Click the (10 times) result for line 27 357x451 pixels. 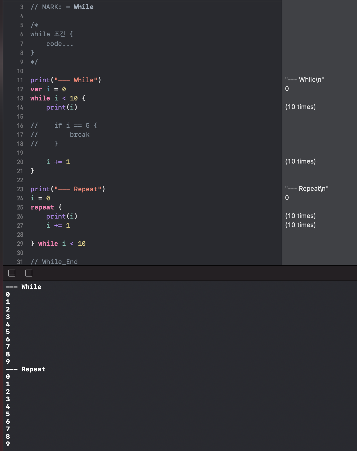coord(300,225)
